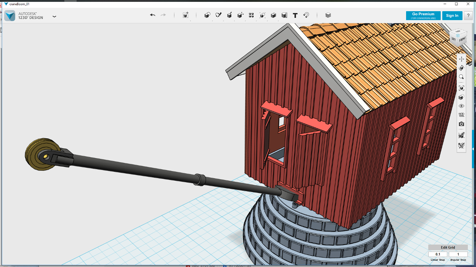Toggle the bottom icon in the navigation bar
Viewport: 476px width, 267px height.
(x=461, y=145)
